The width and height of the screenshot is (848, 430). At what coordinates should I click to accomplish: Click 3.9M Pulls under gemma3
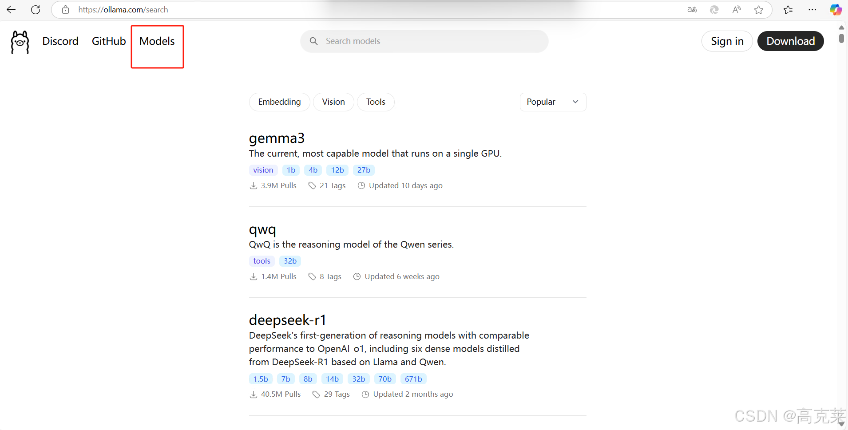tap(273, 185)
